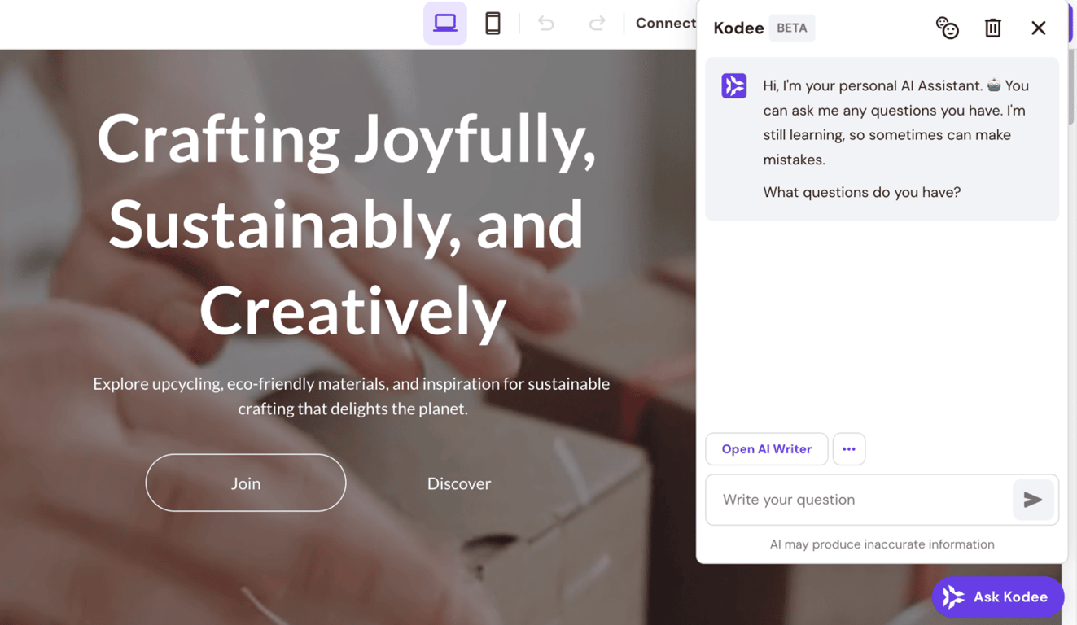This screenshot has height=625, width=1077.
Task: Switch to mobile preview mode
Action: click(x=493, y=23)
